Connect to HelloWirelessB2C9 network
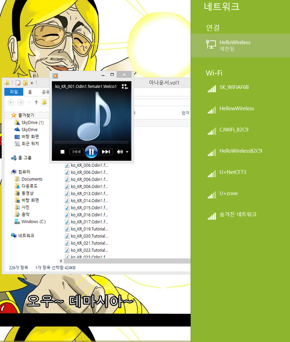 [240, 152]
